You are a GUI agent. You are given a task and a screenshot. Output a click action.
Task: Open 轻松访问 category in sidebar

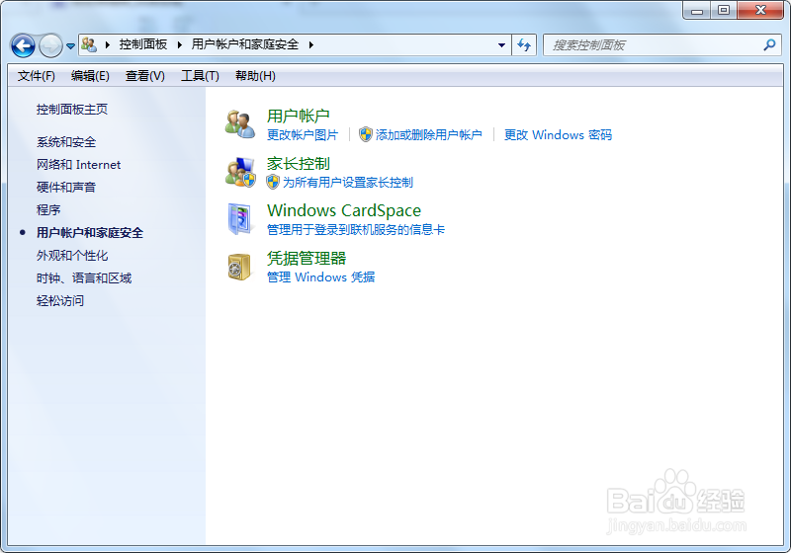click(x=60, y=300)
